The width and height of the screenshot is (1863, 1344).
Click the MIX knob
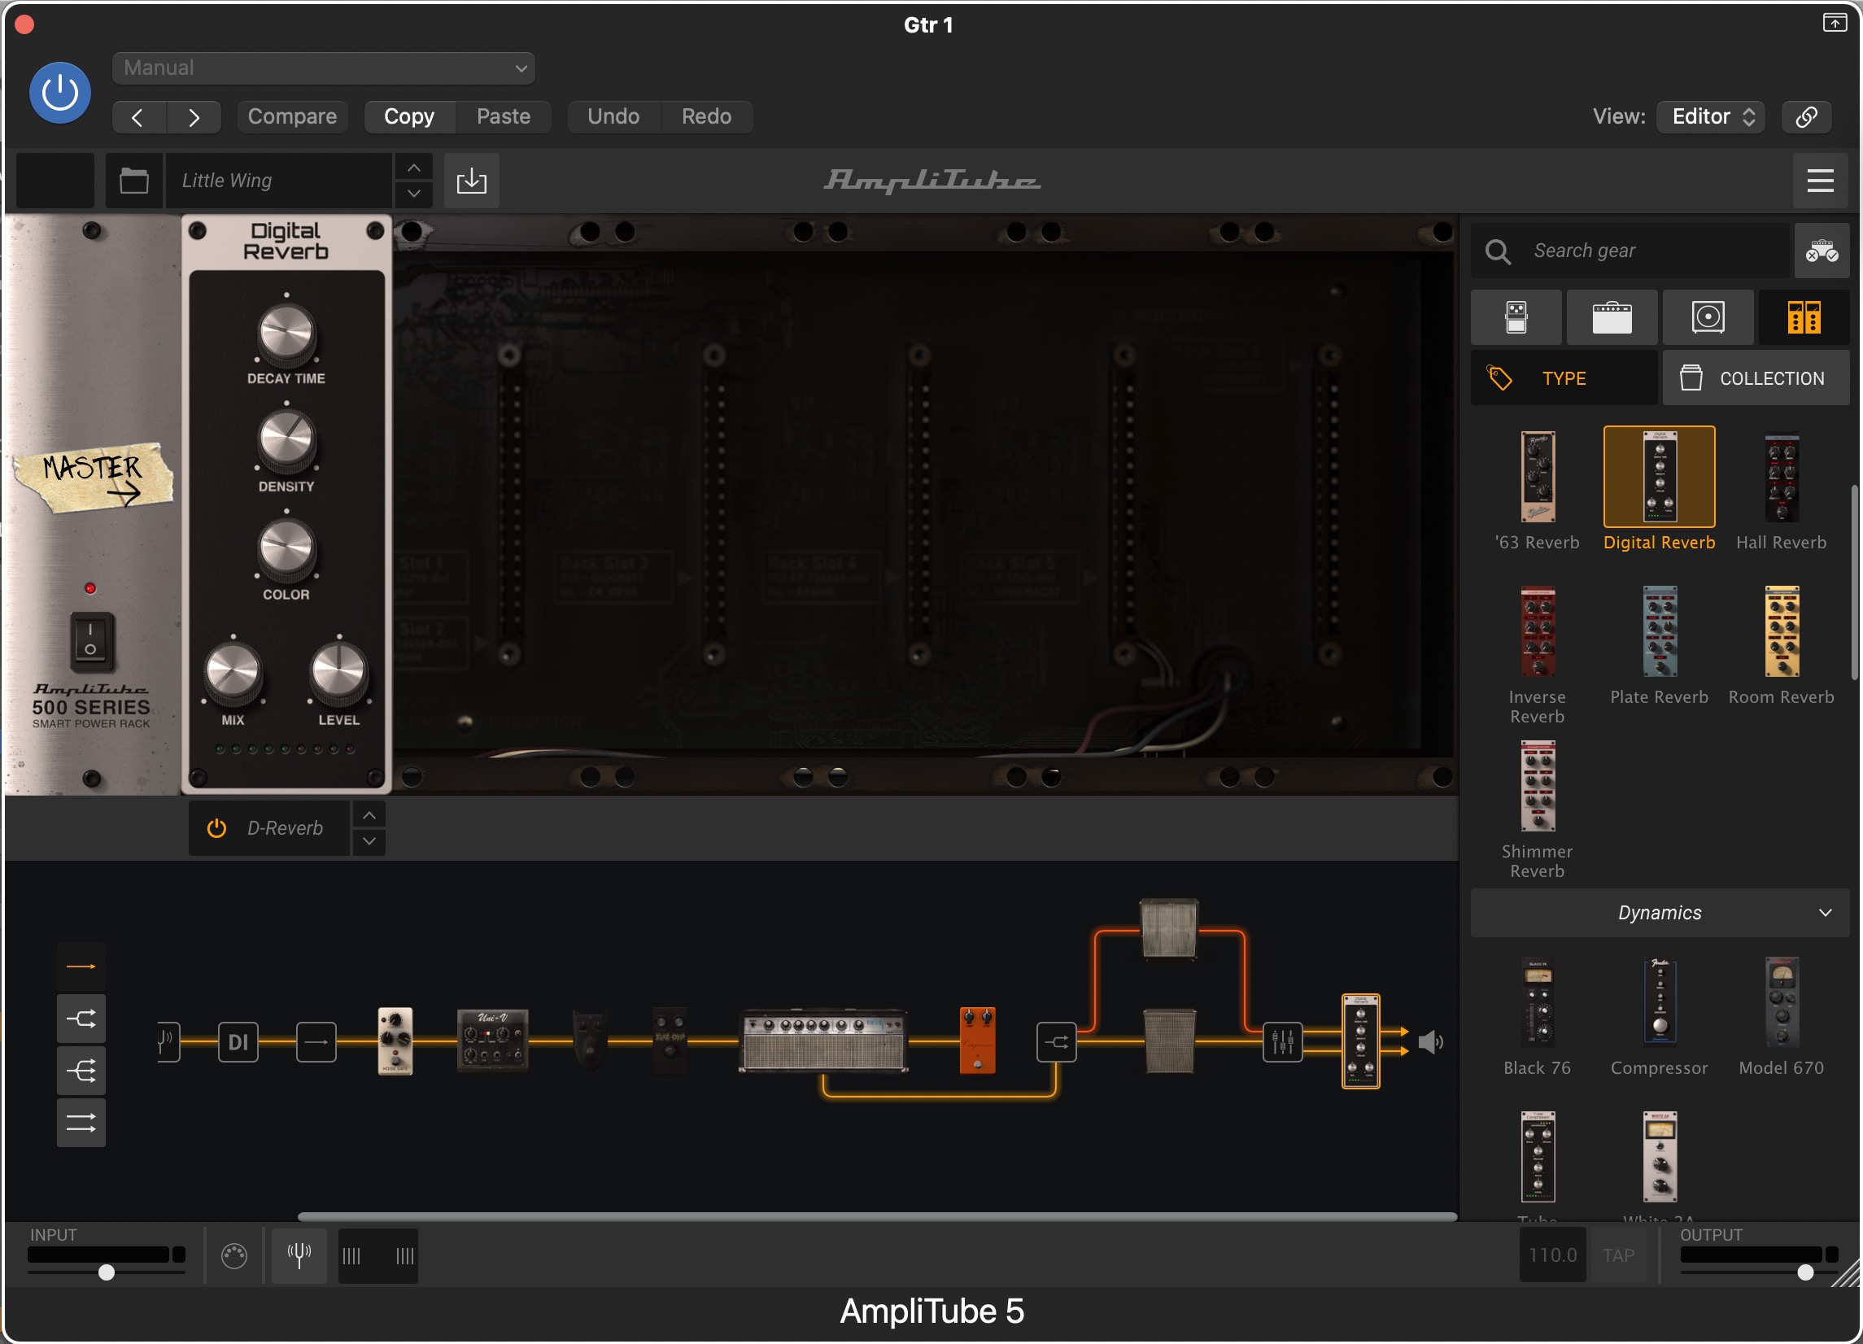[233, 674]
